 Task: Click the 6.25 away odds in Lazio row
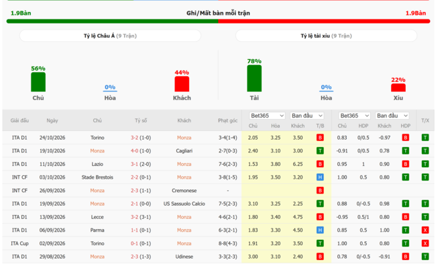pyautogui.click(x=298, y=164)
